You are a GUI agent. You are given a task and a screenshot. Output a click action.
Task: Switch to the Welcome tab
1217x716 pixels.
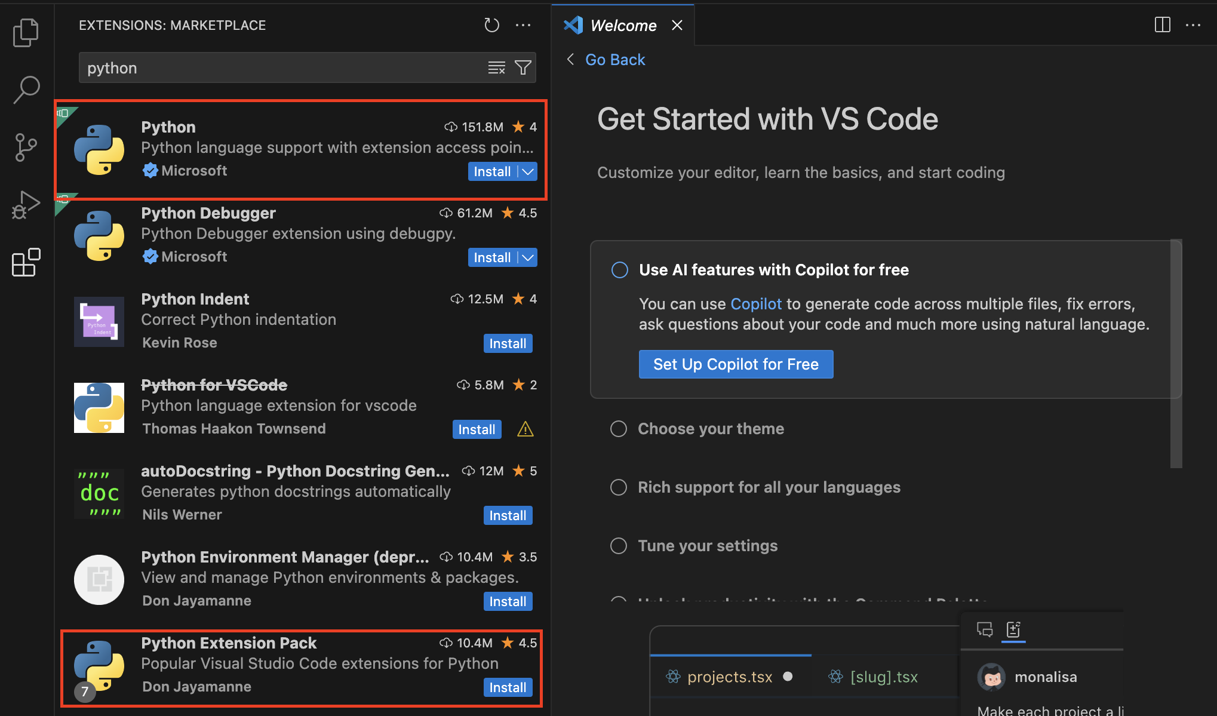[x=622, y=26]
